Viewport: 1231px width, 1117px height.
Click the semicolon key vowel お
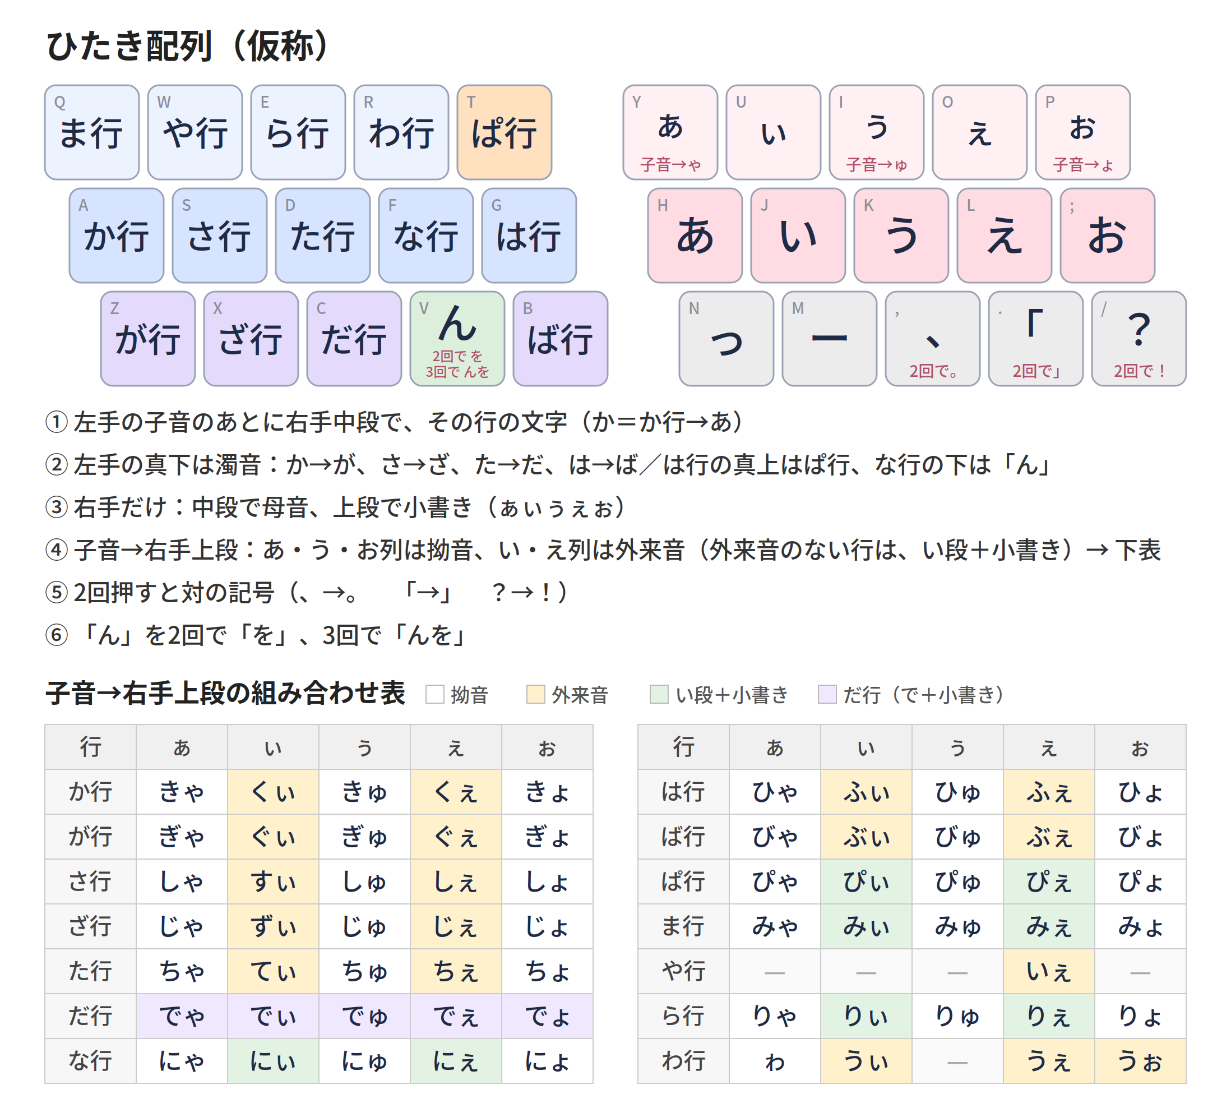point(1108,236)
